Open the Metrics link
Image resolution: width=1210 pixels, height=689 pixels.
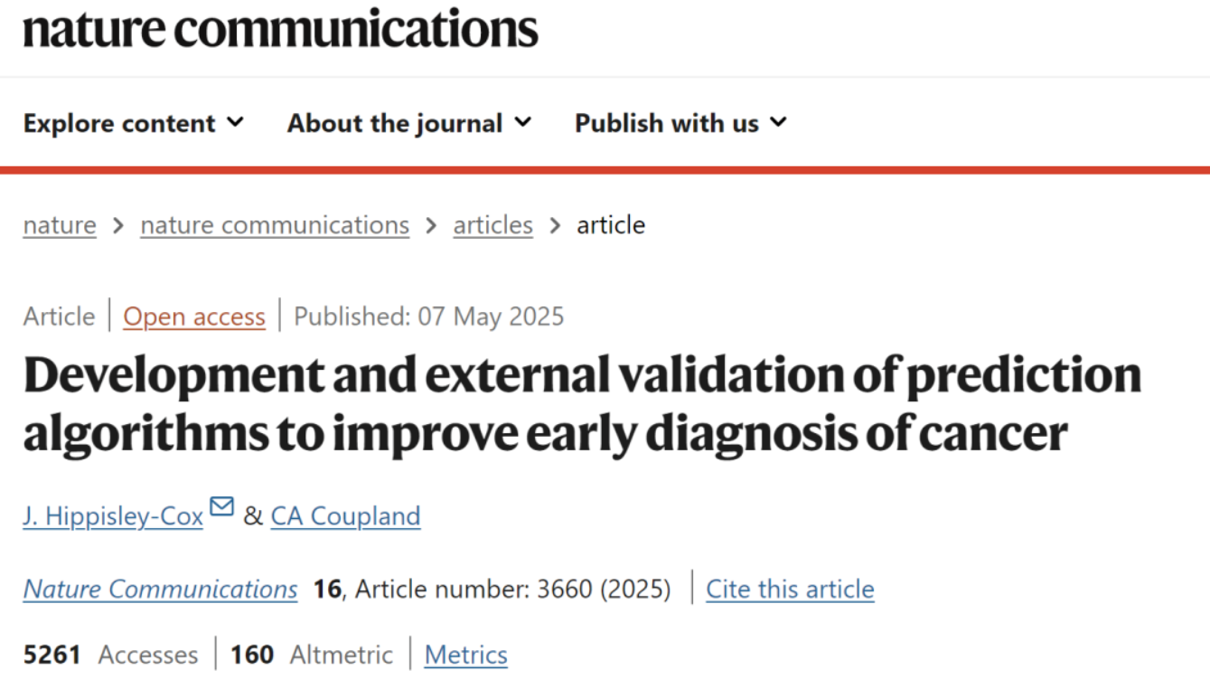465,655
